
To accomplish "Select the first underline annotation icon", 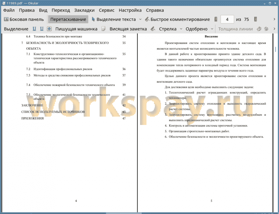I will pos(34,29).
